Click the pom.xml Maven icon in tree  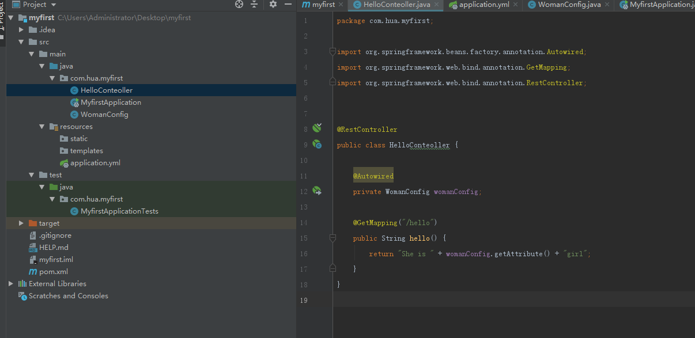[x=33, y=272]
